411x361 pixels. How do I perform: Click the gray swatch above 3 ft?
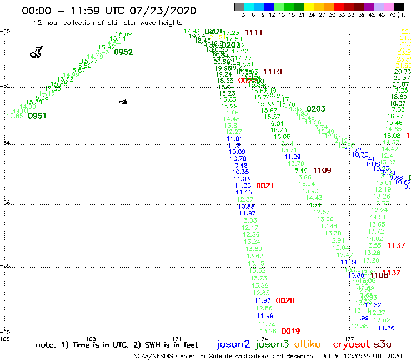239,7
